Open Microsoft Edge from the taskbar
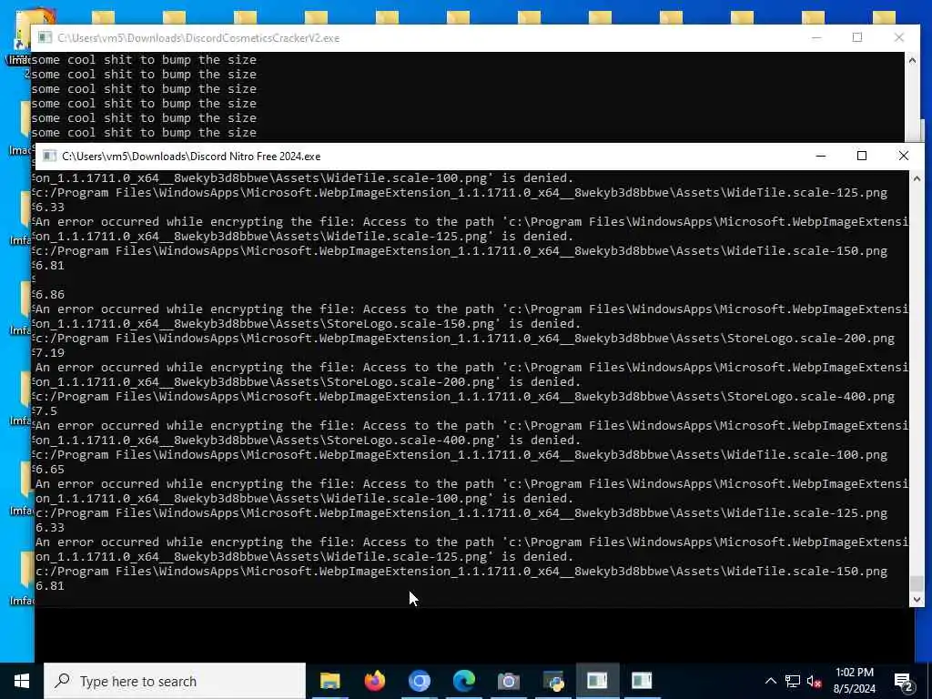The width and height of the screenshot is (932, 699). click(x=463, y=681)
